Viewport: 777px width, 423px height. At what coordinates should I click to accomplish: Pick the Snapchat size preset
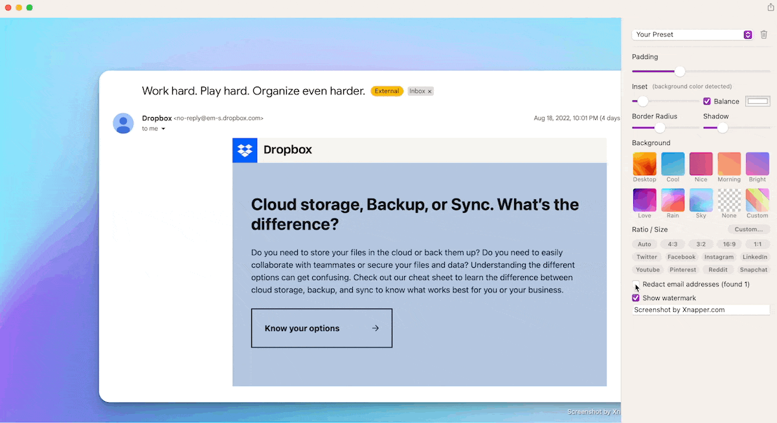point(753,270)
